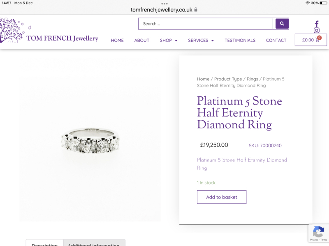
Task: Select the Wi-Fi icon in status bar
Action: 308,2
